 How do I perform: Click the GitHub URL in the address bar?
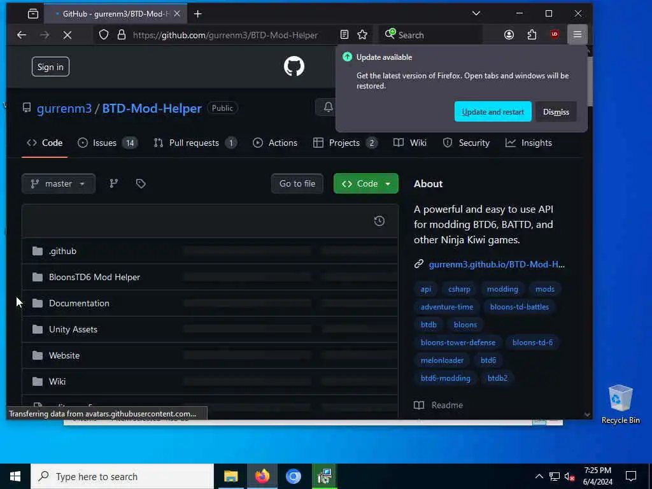click(225, 36)
